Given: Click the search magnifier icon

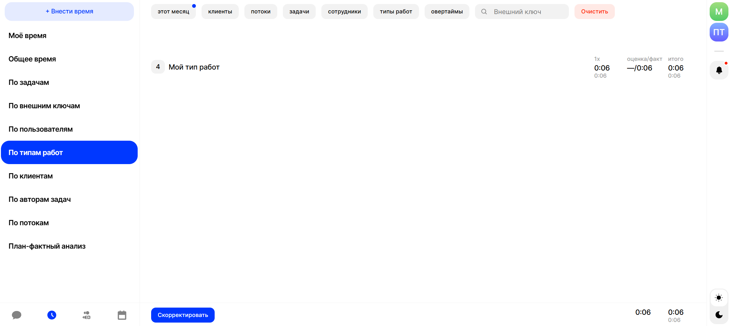Looking at the screenshot, I should [x=484, y=12].
